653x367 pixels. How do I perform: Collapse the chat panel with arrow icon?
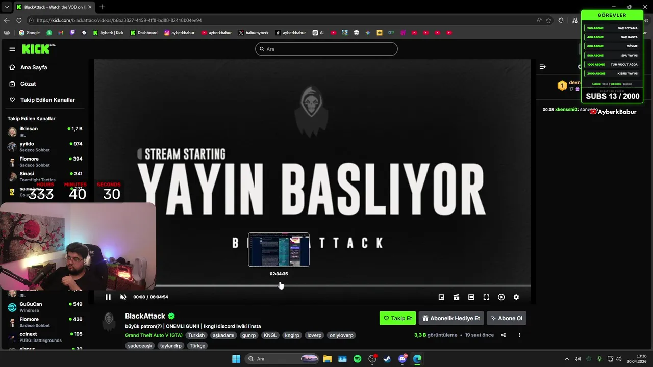[x=543, y=67]
